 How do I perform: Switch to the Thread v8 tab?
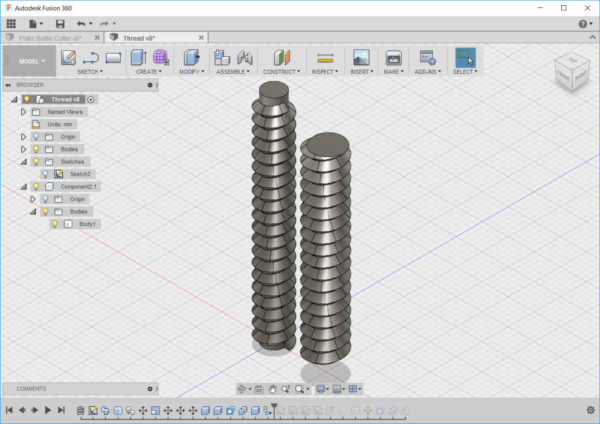[x=139, y=37]
